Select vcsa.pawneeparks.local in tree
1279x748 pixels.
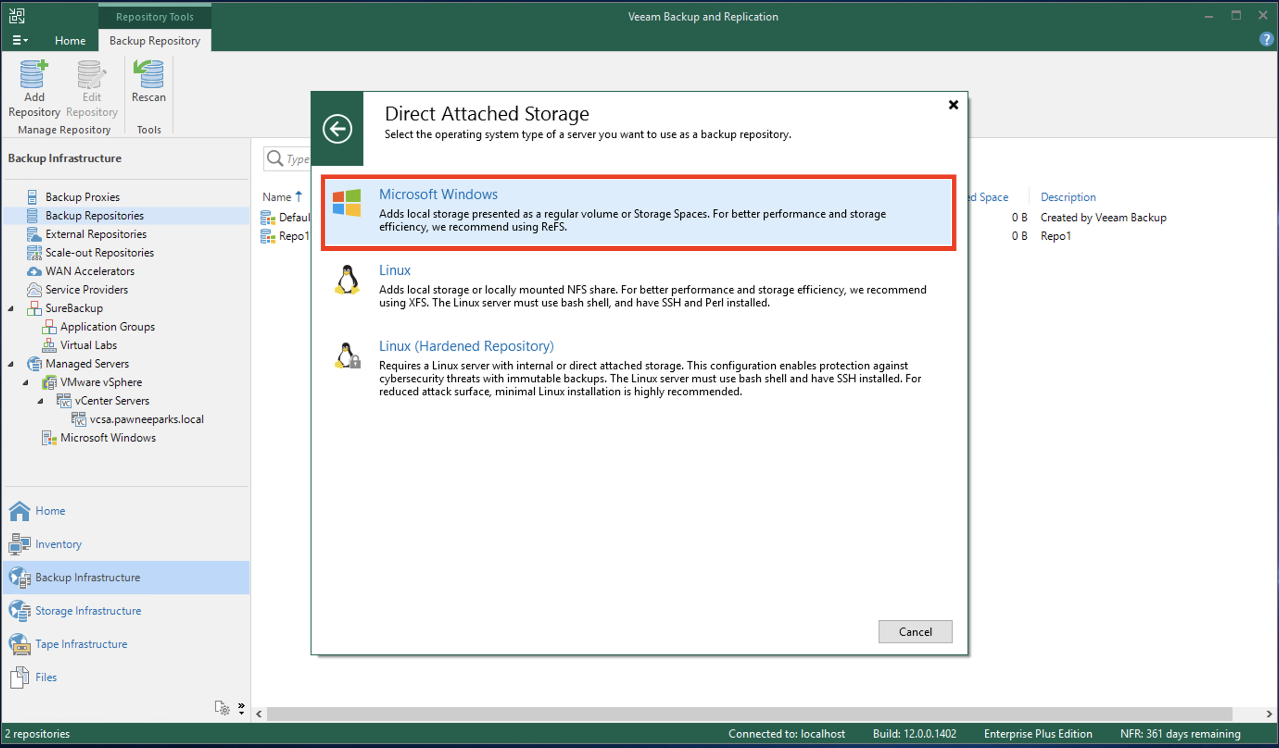click(147, 419)
